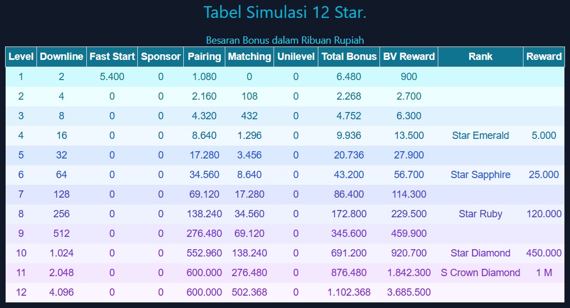
Task: Select the Star Sapphire rank cell
Action: point(481,175)
